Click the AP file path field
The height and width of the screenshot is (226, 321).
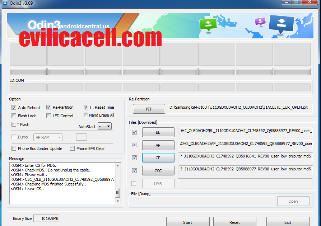[x=246, y=145]
